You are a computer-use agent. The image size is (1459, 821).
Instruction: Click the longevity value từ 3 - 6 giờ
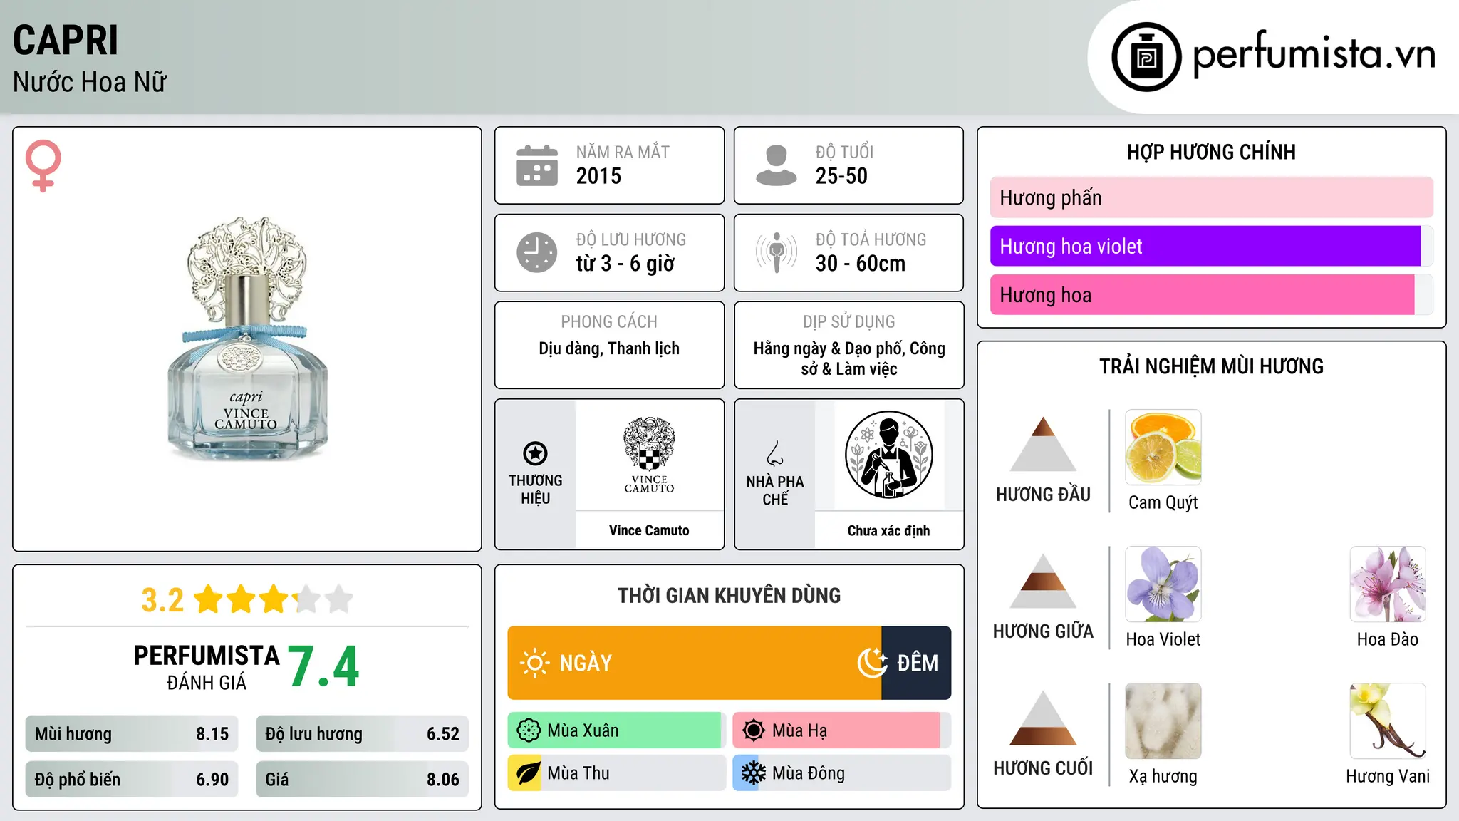click(x=625, y=264)
